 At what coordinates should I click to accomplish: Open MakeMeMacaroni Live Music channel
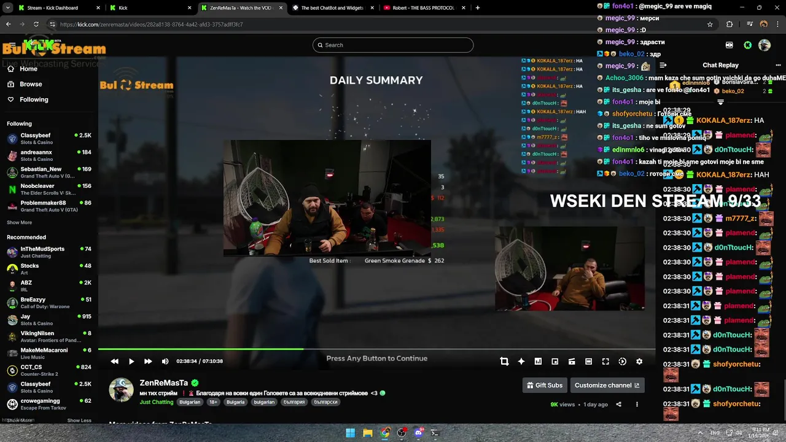49,353
